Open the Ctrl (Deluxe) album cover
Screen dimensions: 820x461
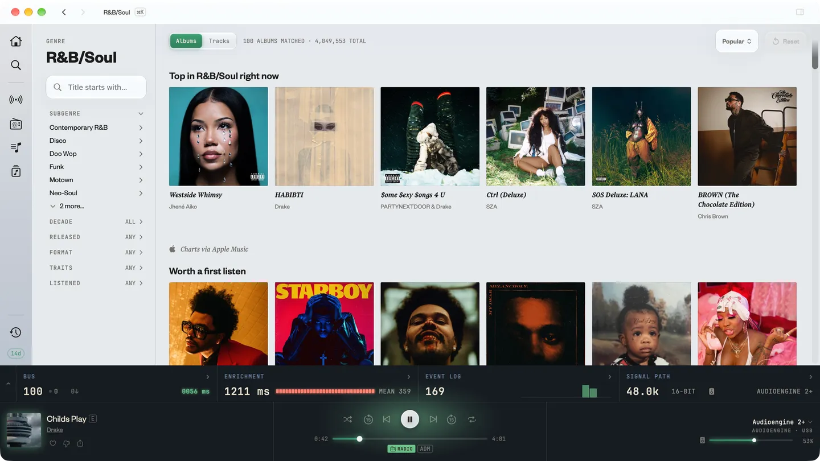tap(535, 136)
